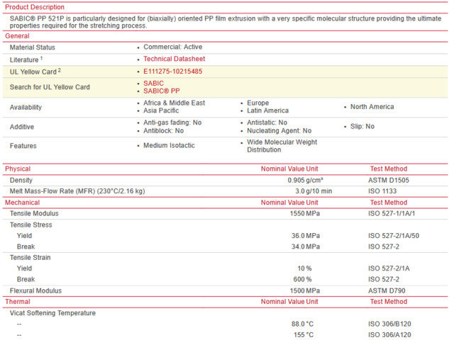
Task: Click the 'North America' availability entry
Action: (x=372, y=107)
